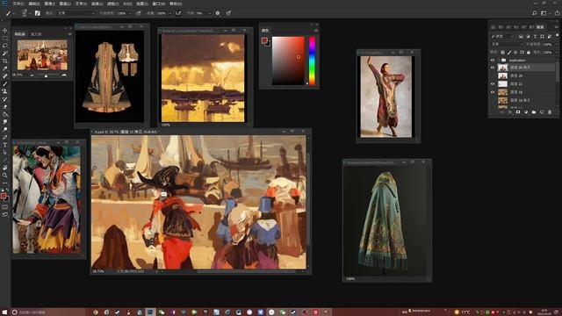Select the Healing Brush tool
Image resolution: width=562 pixels, height=316 pixels.
(5, 76)
